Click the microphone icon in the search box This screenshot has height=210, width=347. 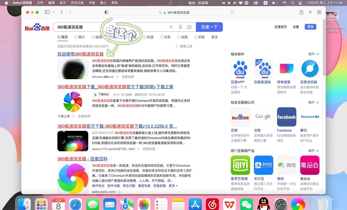click(x=180, y=27)
